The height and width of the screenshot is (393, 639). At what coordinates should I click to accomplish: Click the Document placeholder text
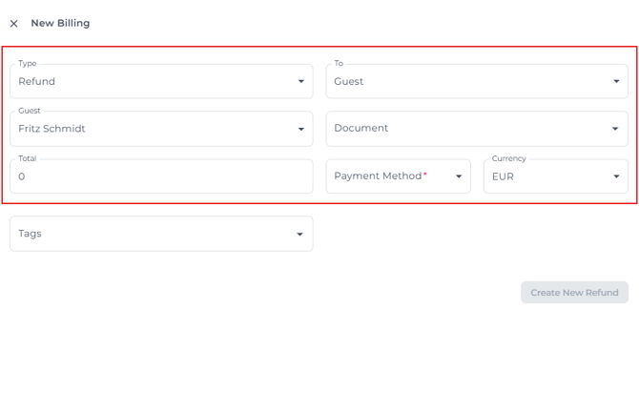tap(361, 129)
